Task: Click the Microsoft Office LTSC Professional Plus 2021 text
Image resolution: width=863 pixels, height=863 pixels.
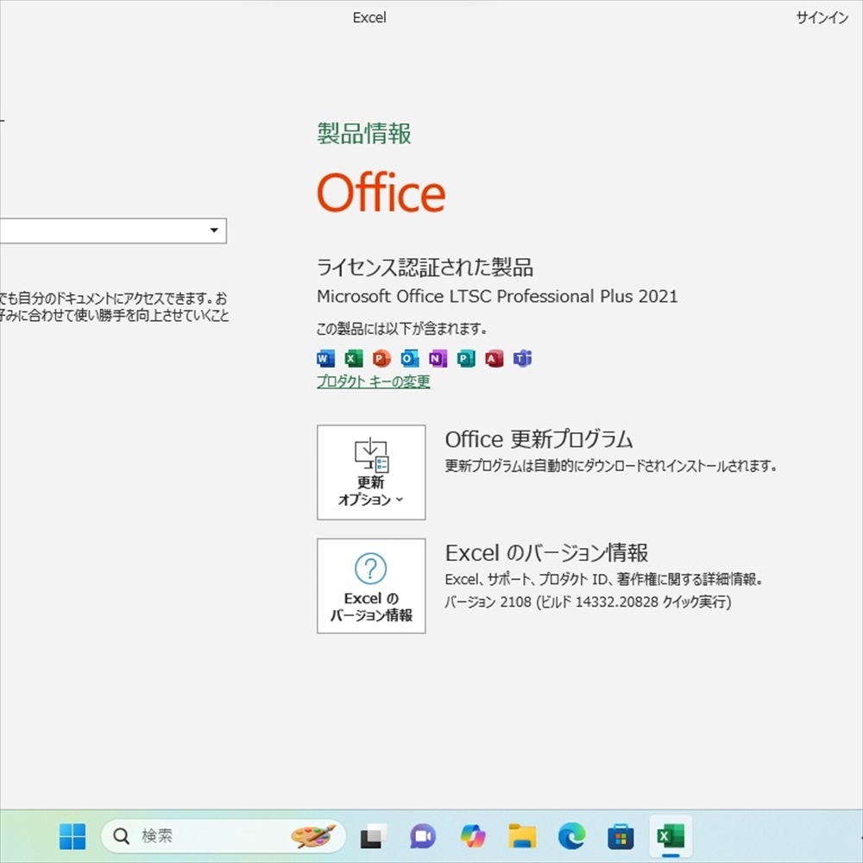Action: coord(497,297)
